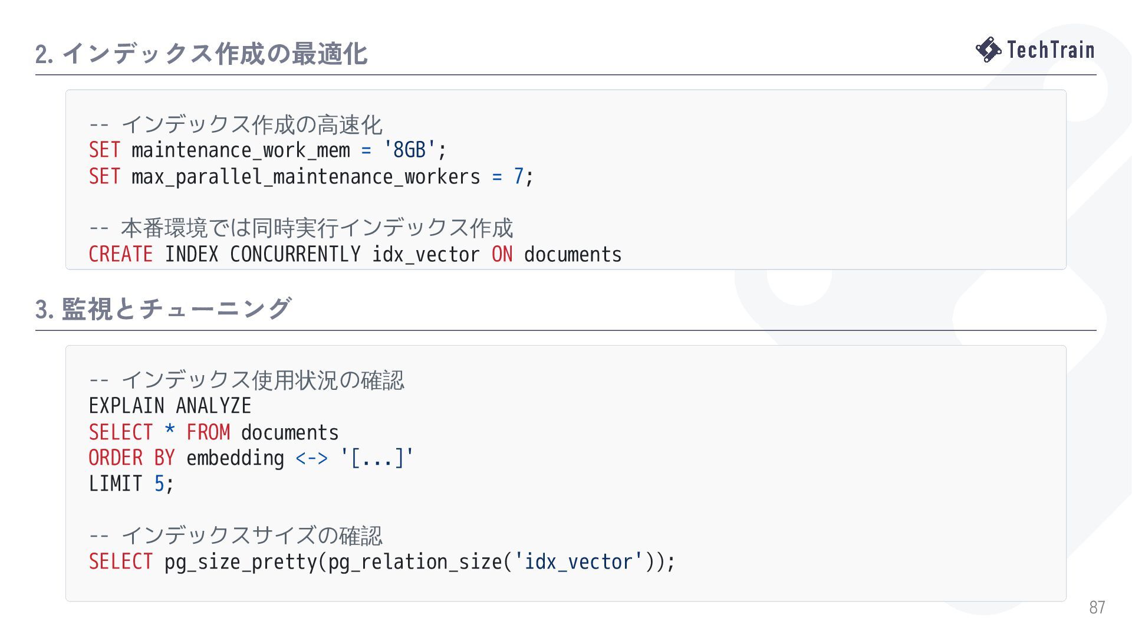Click the 'SELECT * FROM documents' line
Image resolution: width=1132 pixels, height=637 pixels.
pyautogui.click(x=213, y=432)
